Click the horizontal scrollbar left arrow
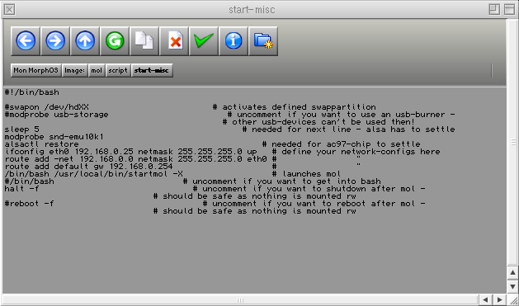This screenshot has height=306, width=519. tap(485, 300)
